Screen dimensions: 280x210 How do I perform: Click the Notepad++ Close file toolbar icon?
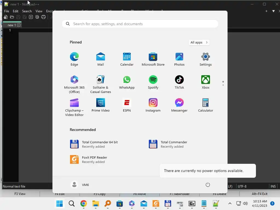(x=31, y=17)
